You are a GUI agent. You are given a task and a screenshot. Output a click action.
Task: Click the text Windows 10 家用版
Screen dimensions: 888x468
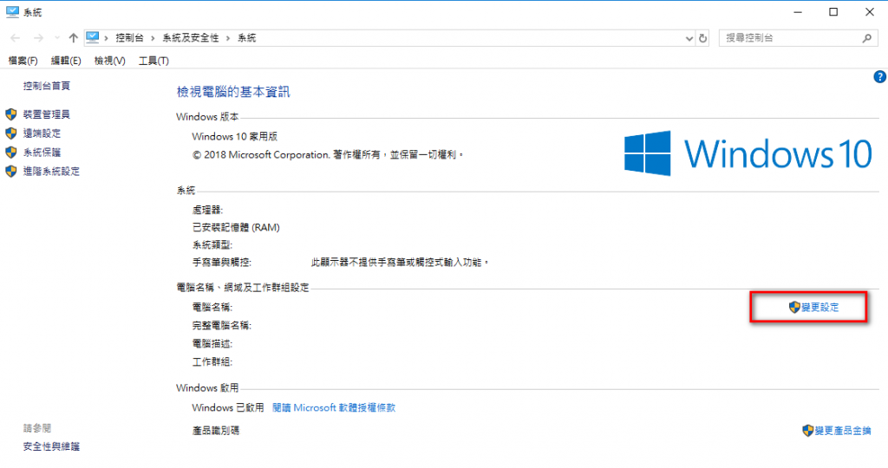[234, 136]
